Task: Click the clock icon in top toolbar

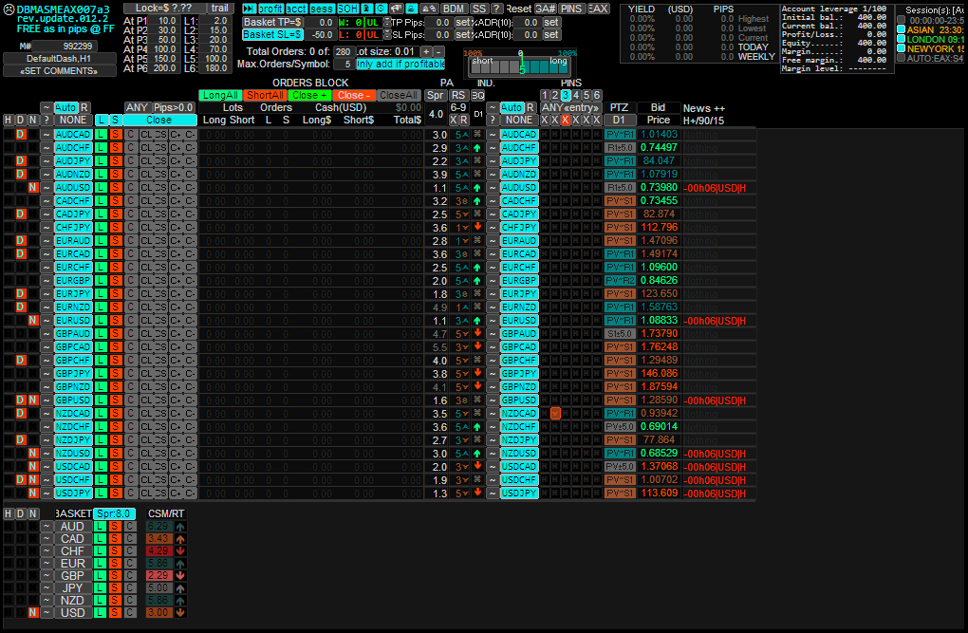Action: pyautogui.click(x=381, y=9)
